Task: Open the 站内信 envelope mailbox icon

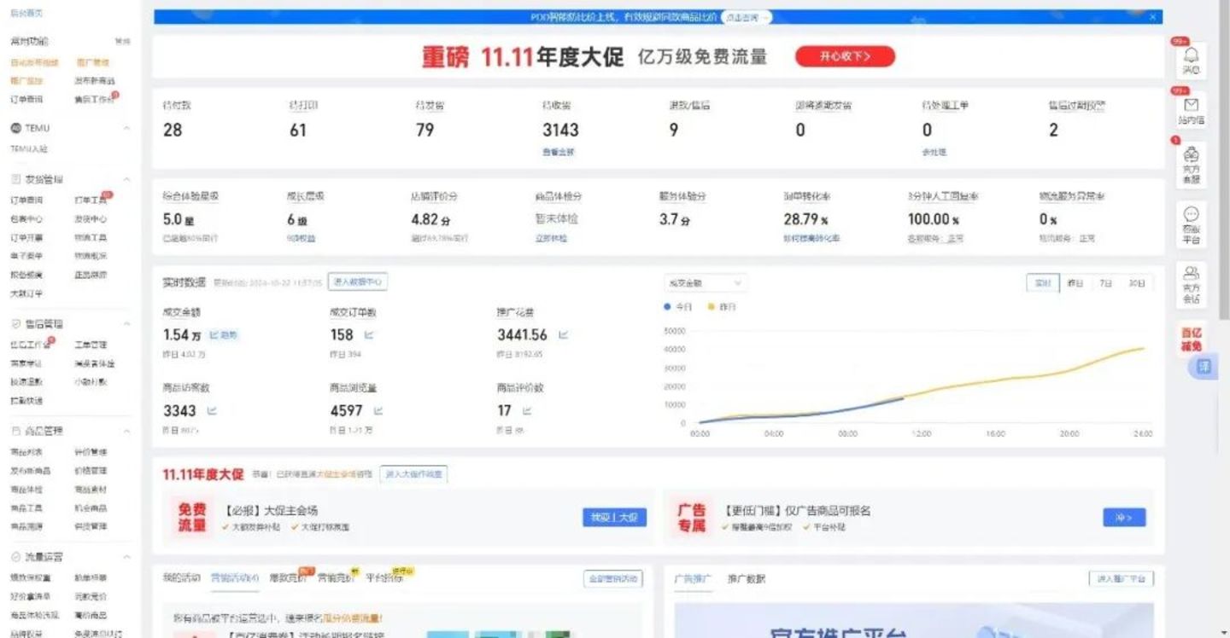Action: [x=1192, y=105]
